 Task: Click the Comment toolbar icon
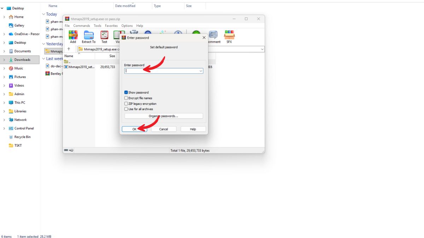click(213, 36)
